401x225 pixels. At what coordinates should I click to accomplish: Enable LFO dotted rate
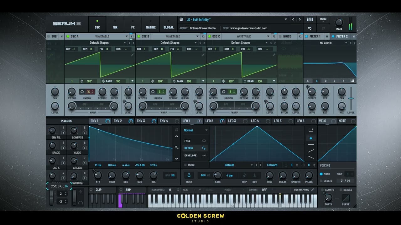255,175
